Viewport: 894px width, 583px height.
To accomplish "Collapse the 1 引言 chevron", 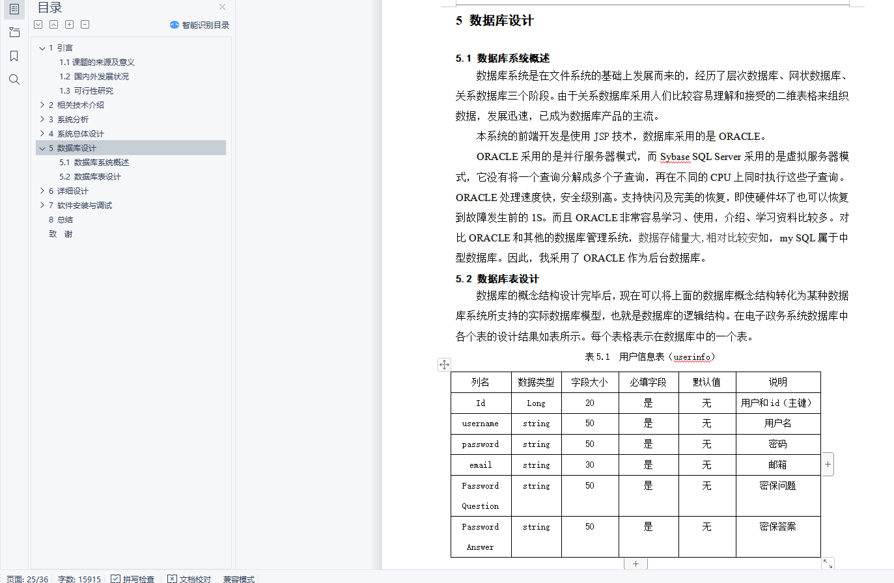I will point(42,48).
